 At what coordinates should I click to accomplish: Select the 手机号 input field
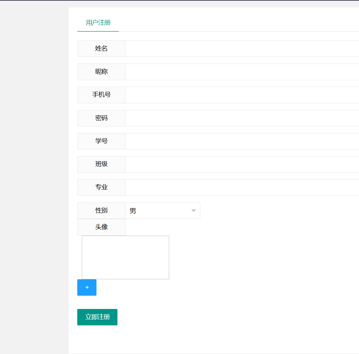point(242,95)
